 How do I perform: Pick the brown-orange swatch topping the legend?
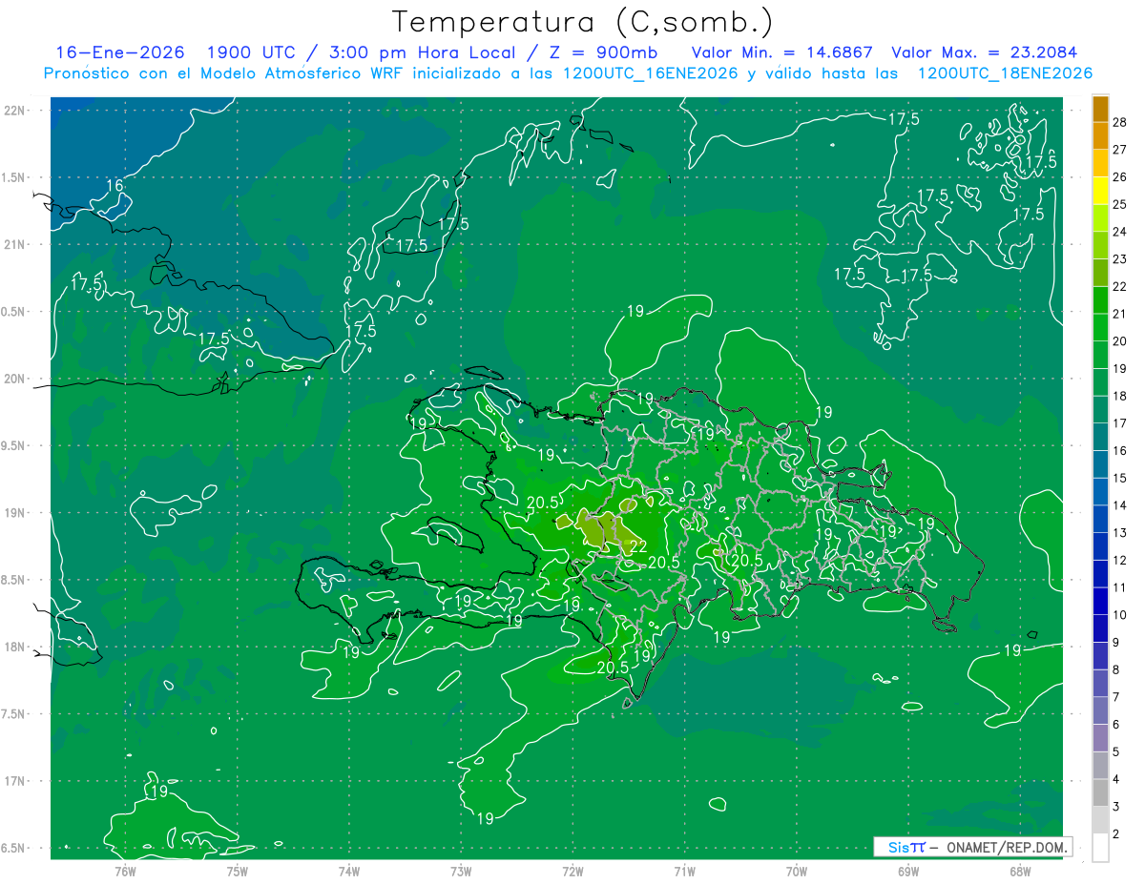pos(1100,108)
